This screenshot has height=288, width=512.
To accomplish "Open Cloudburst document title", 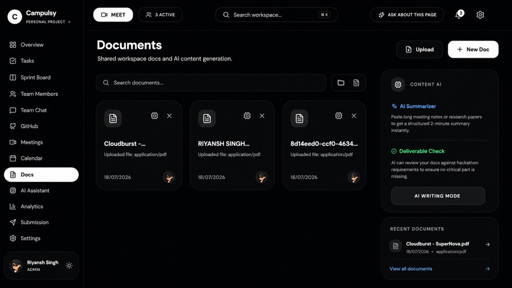I will (125, 143).
